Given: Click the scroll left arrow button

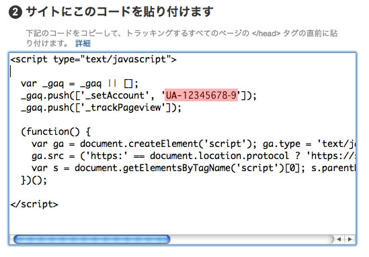Looking at the screenshot, I should coord(339,239).
